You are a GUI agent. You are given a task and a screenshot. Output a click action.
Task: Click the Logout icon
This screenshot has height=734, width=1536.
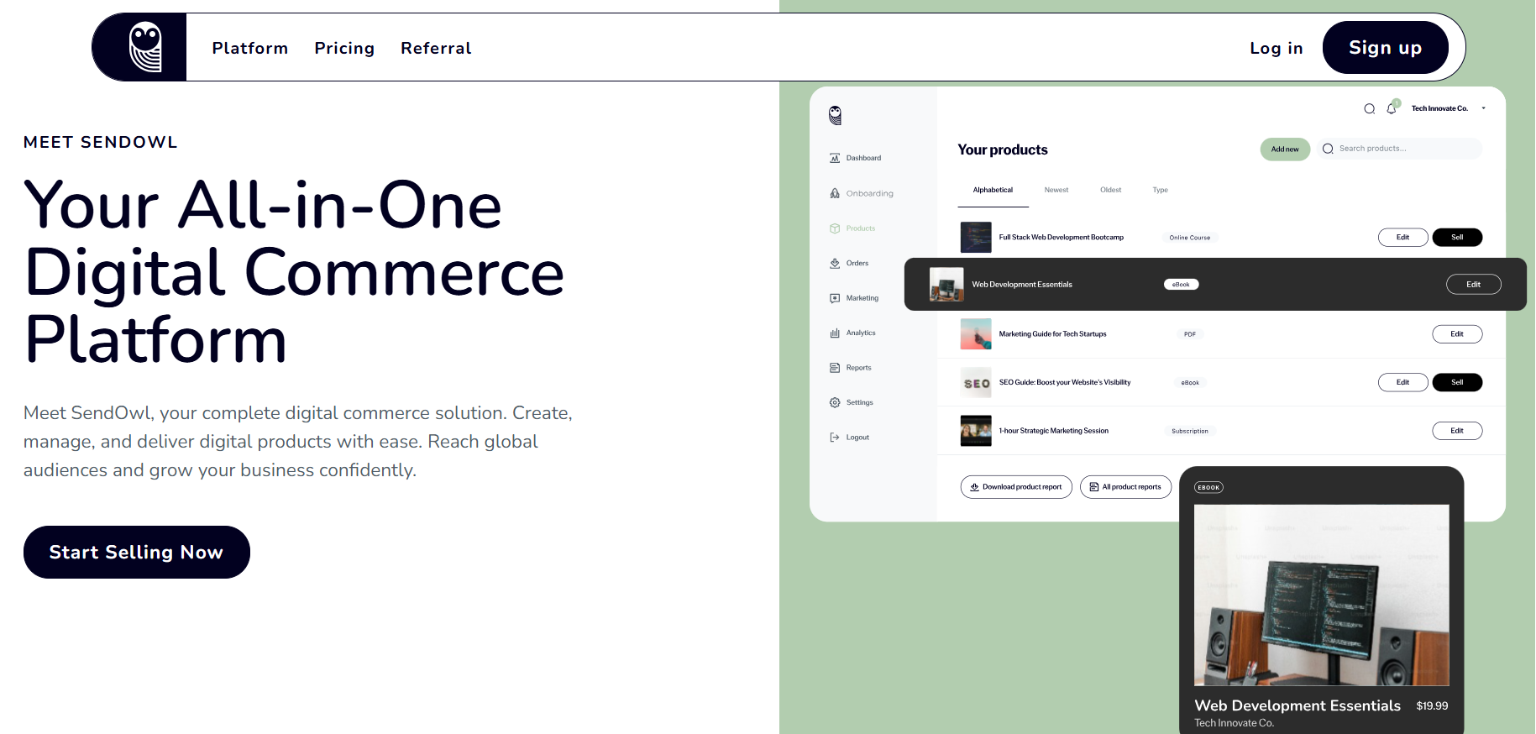(x=835, y=438)
